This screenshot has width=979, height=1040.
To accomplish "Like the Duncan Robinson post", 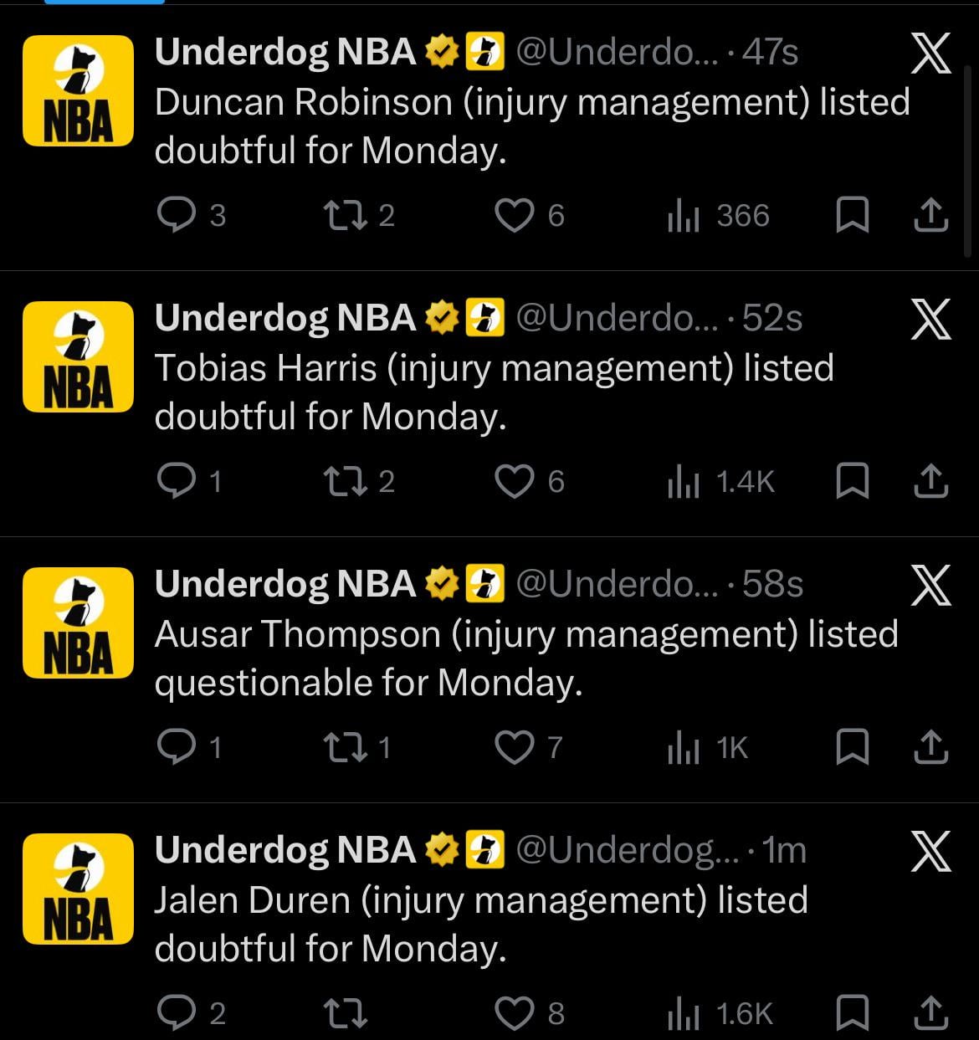I will coord(515,216).
